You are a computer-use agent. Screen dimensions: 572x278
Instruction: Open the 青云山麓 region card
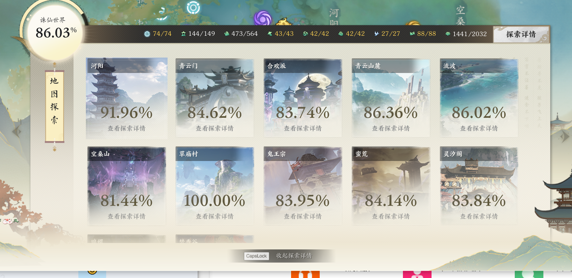391,98
